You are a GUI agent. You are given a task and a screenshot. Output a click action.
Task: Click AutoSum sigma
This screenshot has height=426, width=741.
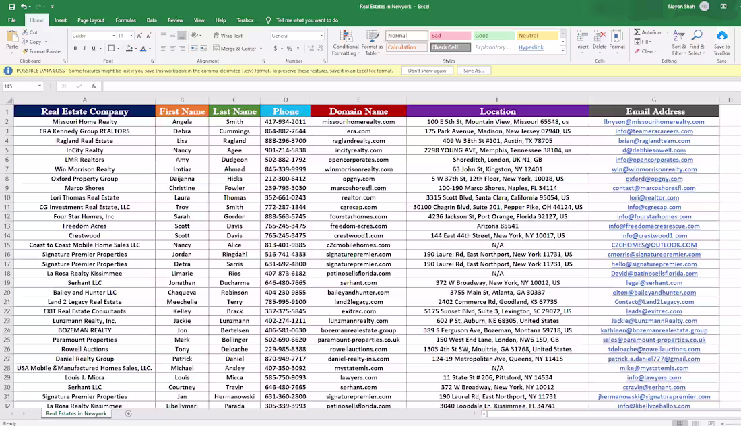[x=648, y=32]
